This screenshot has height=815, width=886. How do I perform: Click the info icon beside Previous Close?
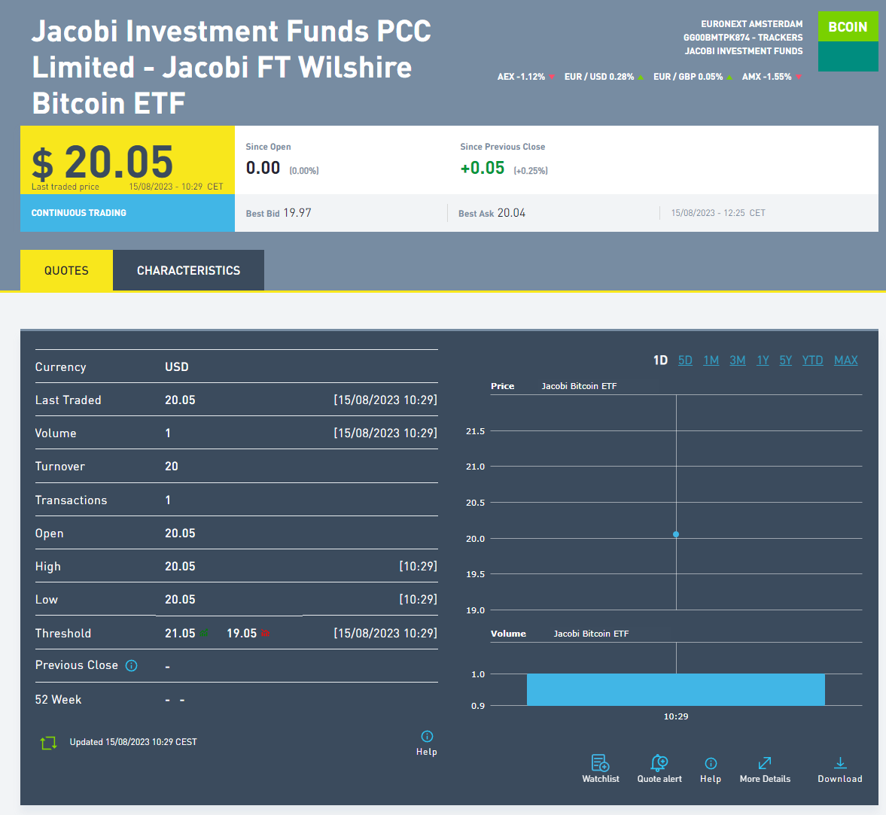point(131,665)
